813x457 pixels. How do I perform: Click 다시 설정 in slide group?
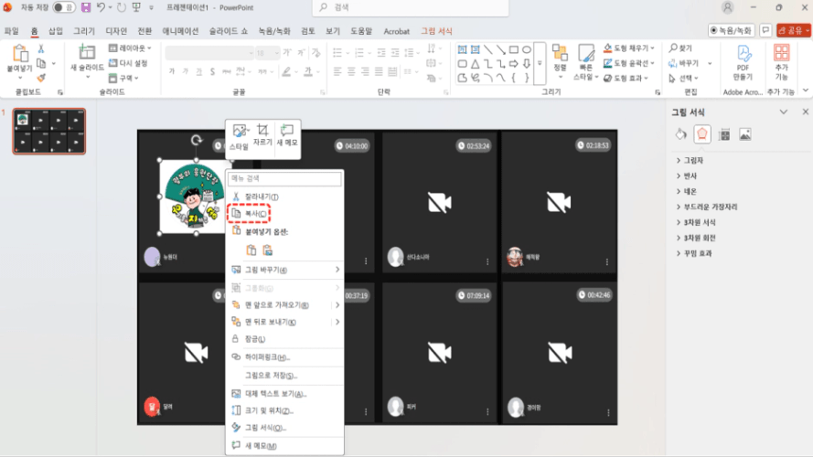[128, 63]
